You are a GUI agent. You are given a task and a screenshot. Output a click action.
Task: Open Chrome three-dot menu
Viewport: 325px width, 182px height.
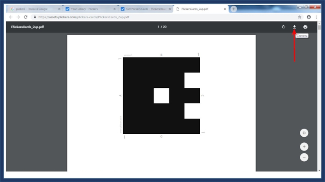[316, 17]
